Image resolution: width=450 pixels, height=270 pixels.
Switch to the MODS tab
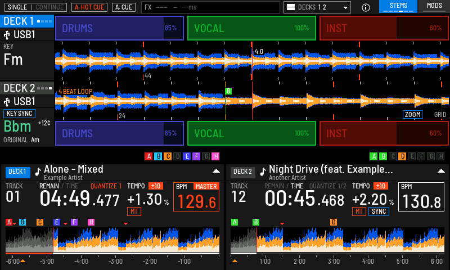click(434, 6)
